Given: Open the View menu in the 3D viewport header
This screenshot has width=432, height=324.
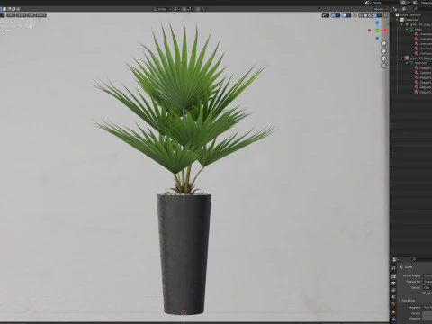Looking at the screenshot, I should 11,14.
